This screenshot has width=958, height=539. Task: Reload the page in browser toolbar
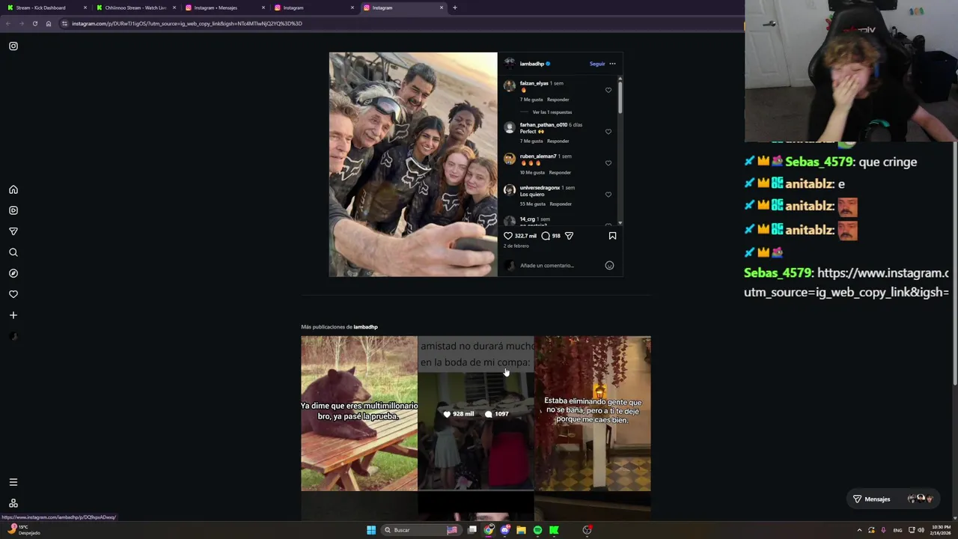pyautogui.click(x=34, y=23)
